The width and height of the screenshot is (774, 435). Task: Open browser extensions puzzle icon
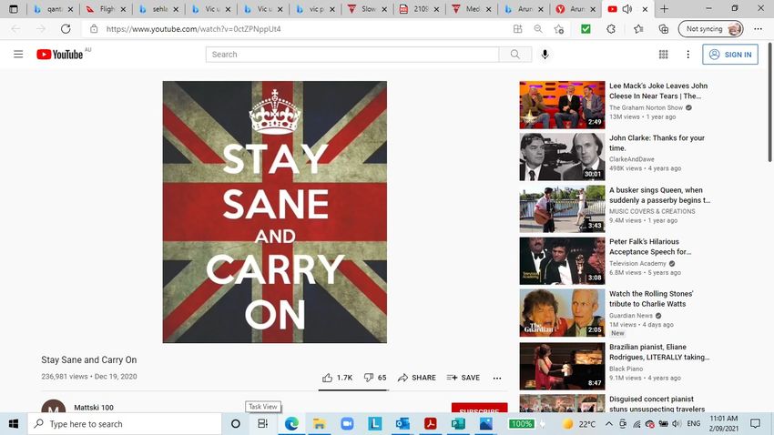tap(611, 29)
